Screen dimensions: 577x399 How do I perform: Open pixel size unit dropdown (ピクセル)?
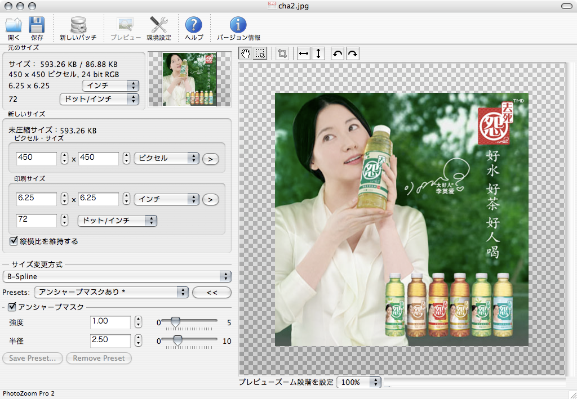(167, 158)
